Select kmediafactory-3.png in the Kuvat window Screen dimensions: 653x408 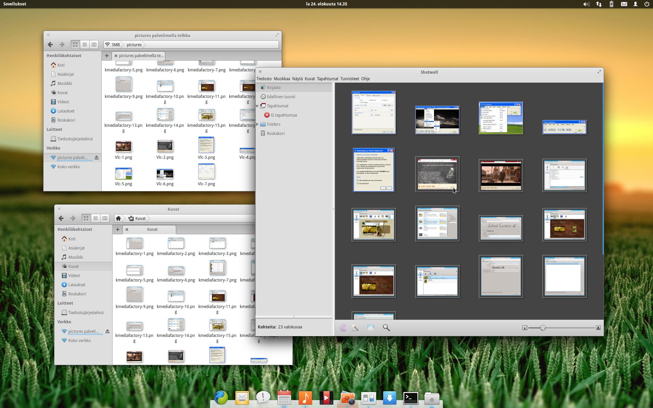[x=217, y=247]
